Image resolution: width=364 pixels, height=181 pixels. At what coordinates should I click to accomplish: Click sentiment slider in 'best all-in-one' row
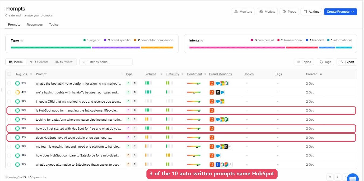(x=194, y=83)
